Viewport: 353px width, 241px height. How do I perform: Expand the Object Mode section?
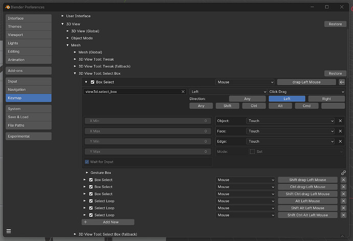point(68,38)
